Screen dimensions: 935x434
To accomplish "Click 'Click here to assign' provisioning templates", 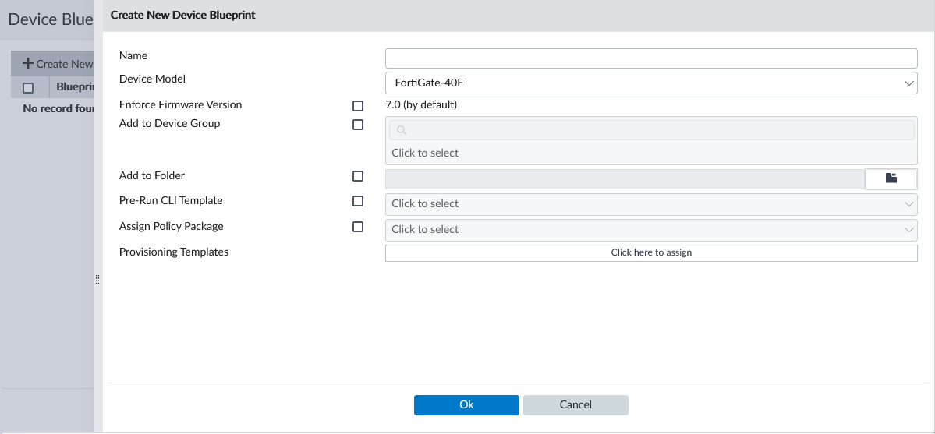I will point(651,252).
